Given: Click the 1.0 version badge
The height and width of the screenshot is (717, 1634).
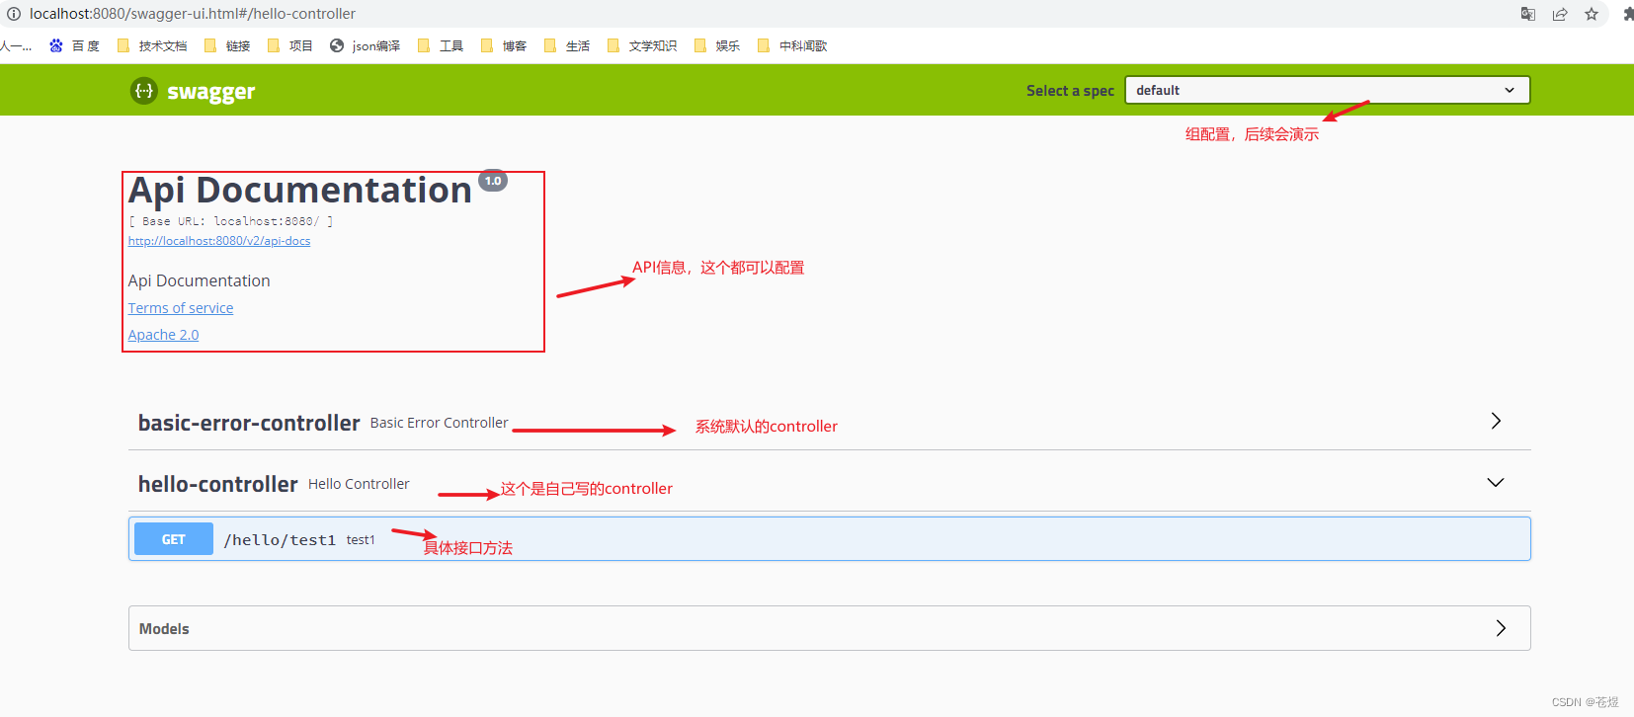Looking at the screenshot, I should tap(493, 181).
